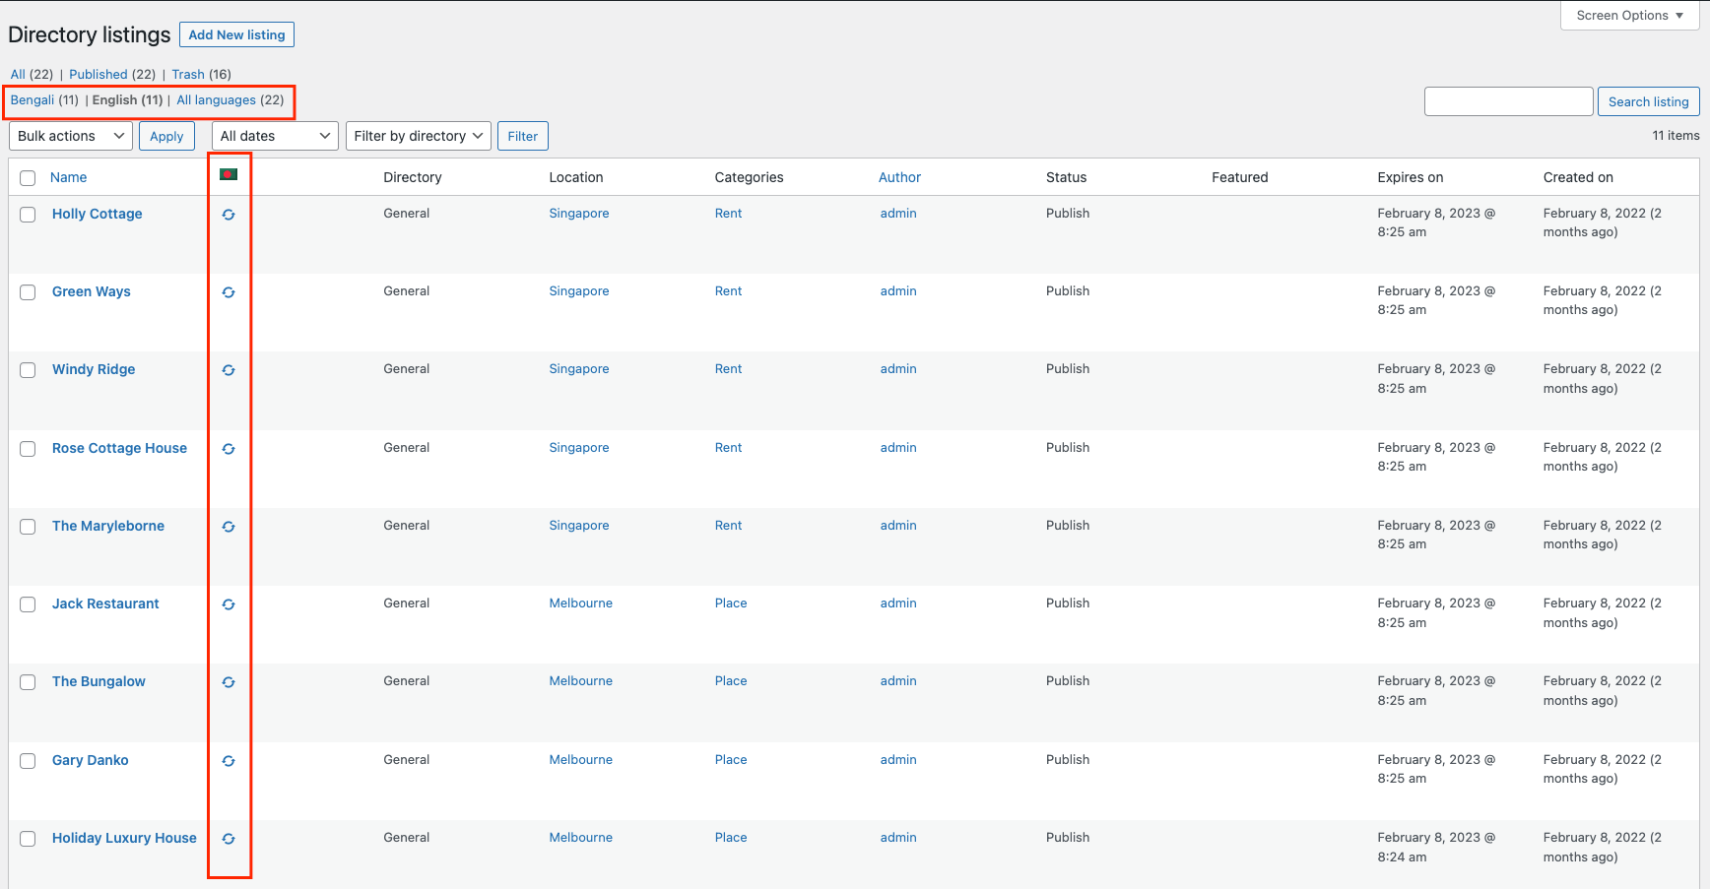Click translation icon for Holly Cottage

coord(229,214)
